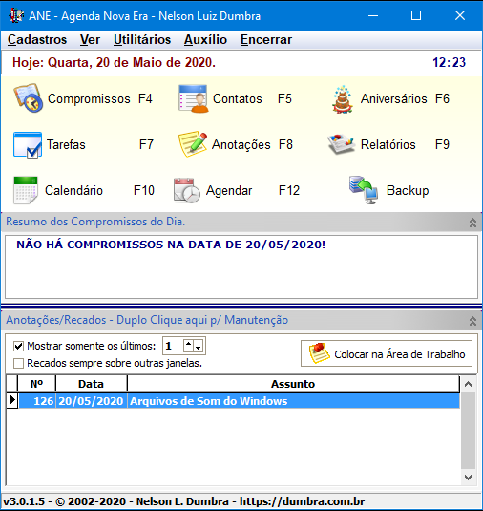Collapse the Anotações/Recados panel
Screen dimensions: 483x511
(472, 321)
